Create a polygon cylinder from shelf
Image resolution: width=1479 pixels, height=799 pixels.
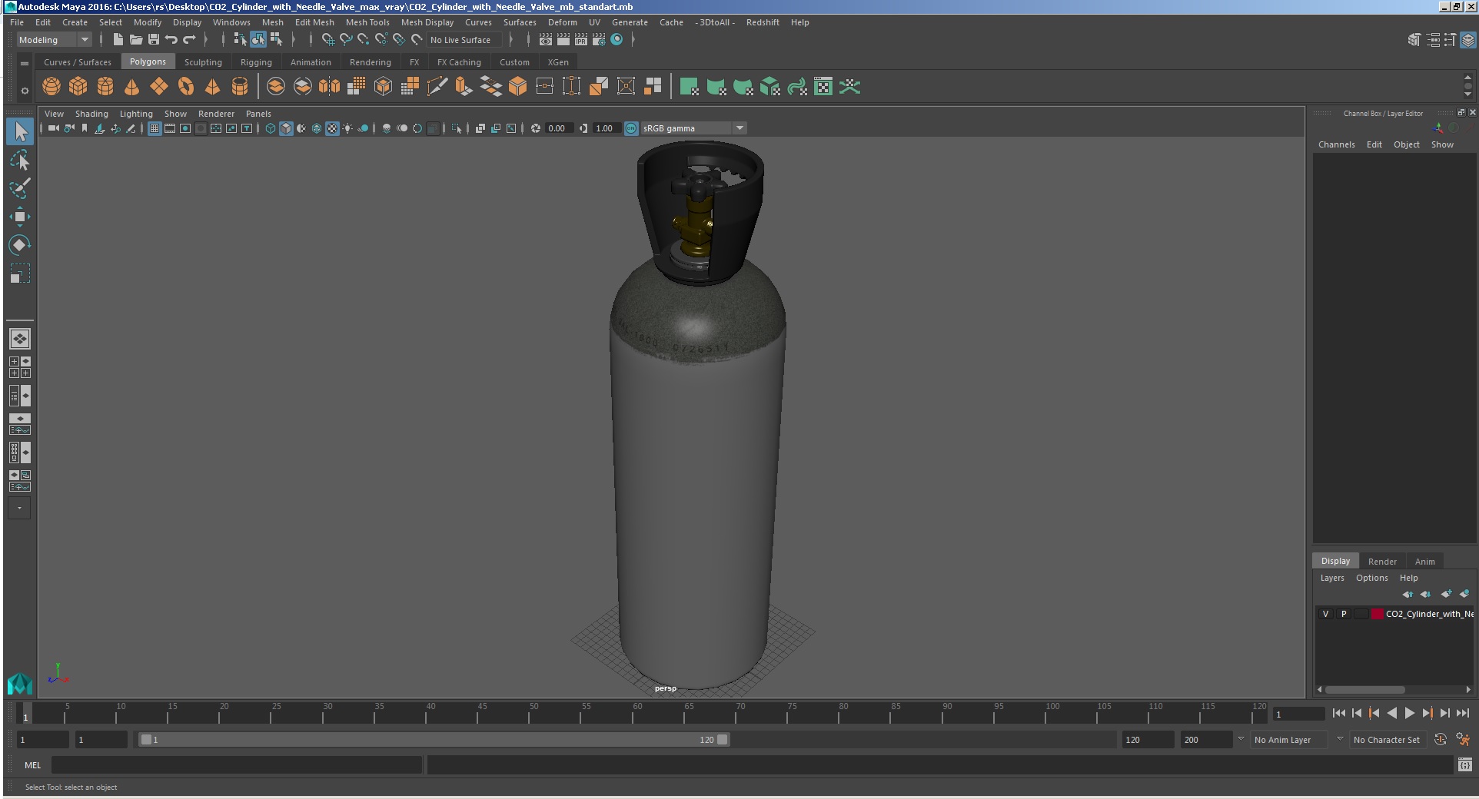coord(105,87)
